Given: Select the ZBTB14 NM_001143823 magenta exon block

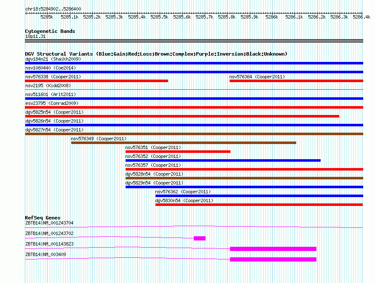Looking at the screenshot, I should point(273,249).
